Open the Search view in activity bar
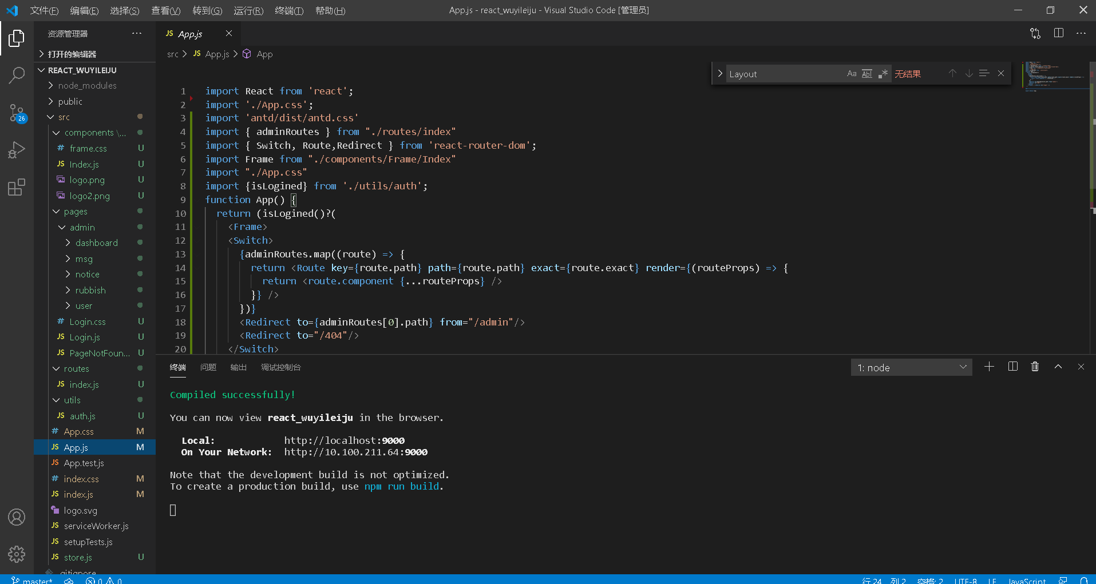 (17, 75)
